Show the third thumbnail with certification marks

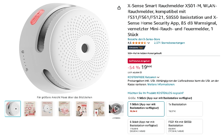click(x=47, y=109)
